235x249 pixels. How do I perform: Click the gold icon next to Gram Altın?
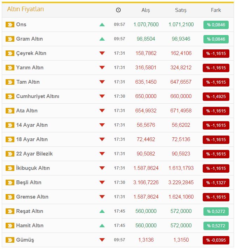(10, 39)
